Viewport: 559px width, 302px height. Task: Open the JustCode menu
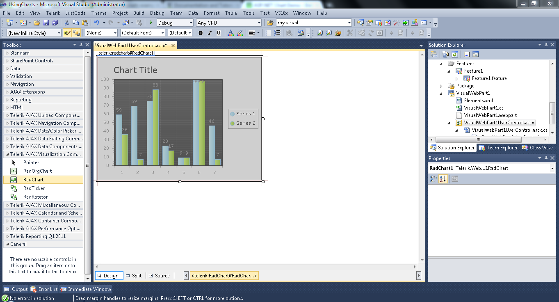[75, 13]
